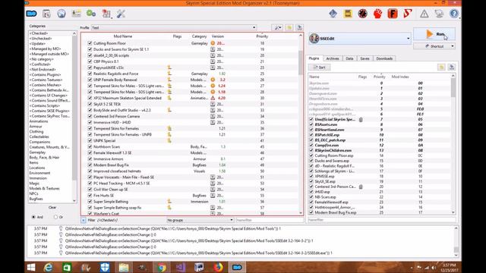The image size is (486, 273).
Task: Open Chrome in the taskbar
Action: [x=162, y=268]
